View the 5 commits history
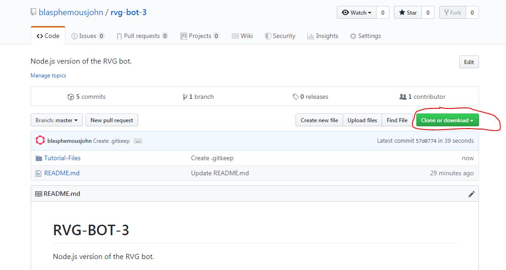The width and height of the screenshot is (506, 270). (x=86, y=97)
